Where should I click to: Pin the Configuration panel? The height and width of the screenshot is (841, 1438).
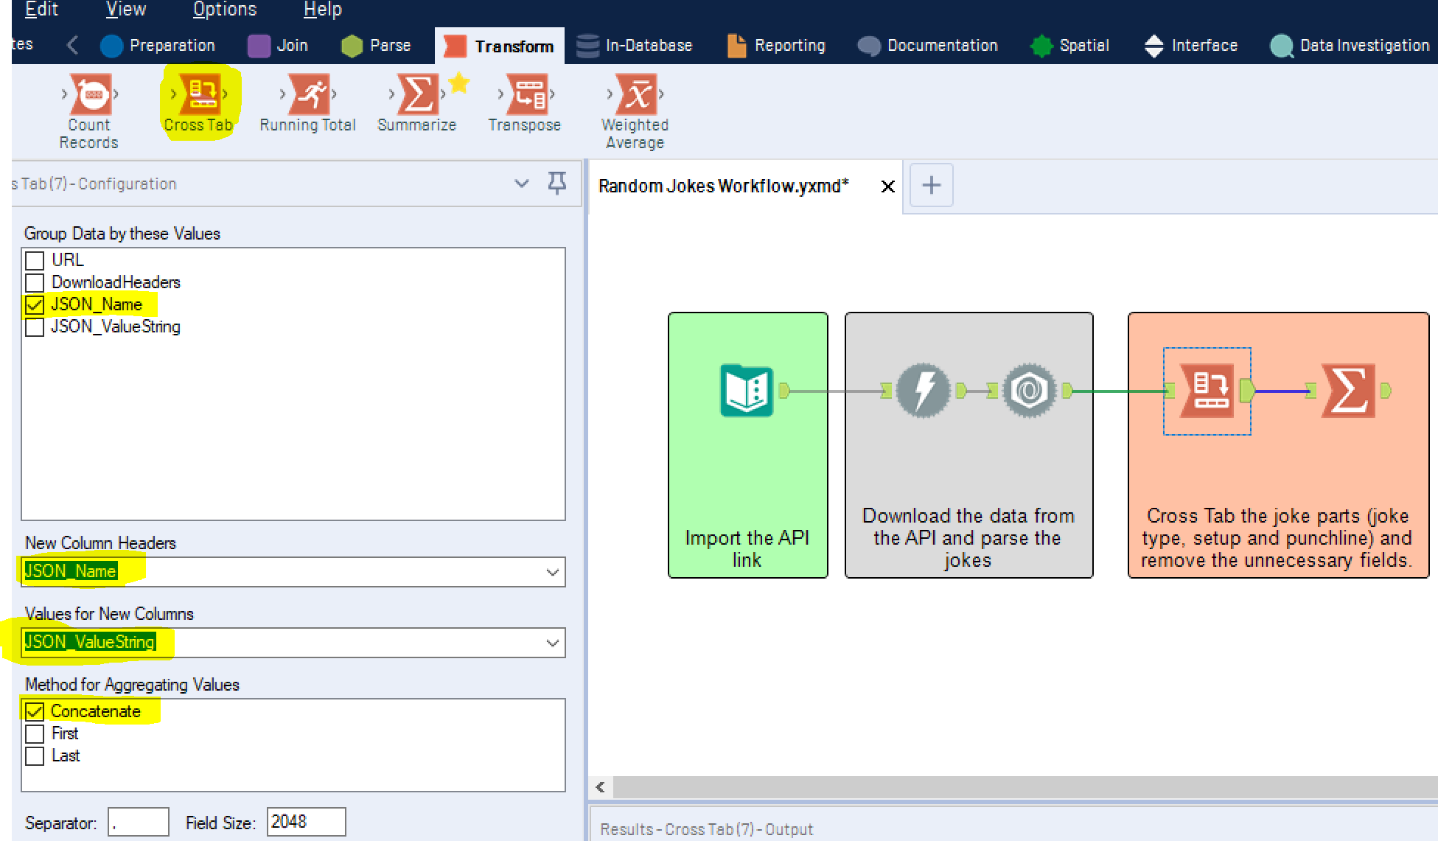(x=557, y=183)
